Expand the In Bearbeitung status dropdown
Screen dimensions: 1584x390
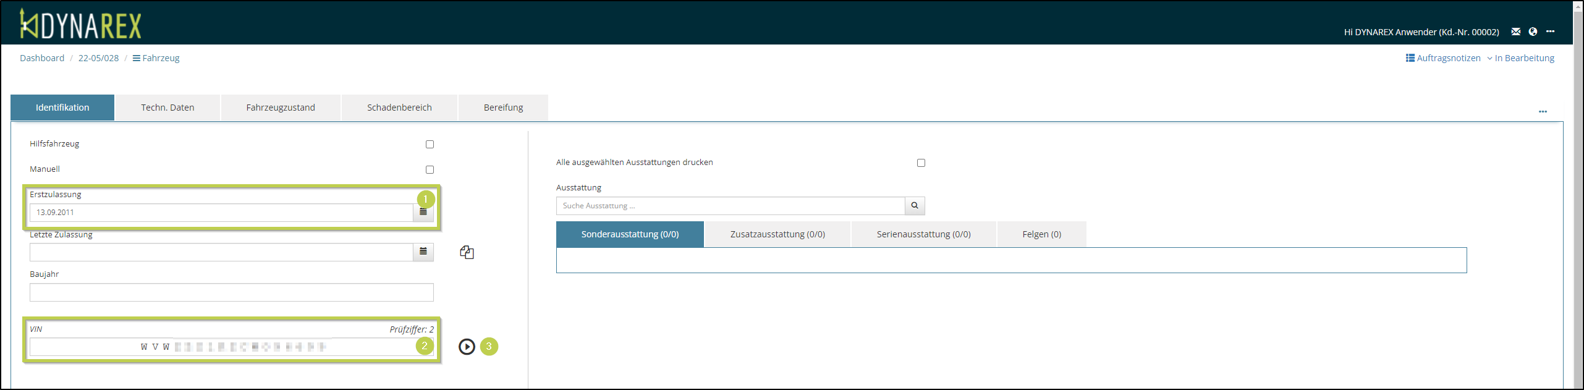[x=1520, y=58]
